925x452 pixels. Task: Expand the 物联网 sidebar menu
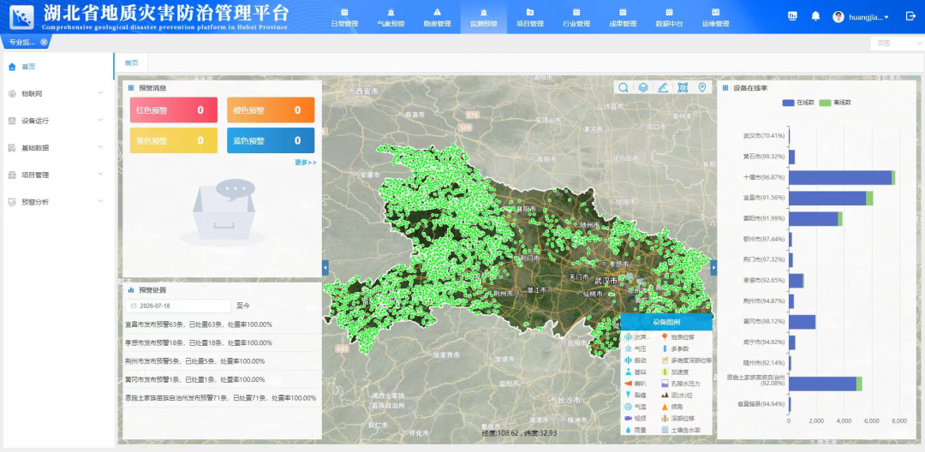[56, 93]
